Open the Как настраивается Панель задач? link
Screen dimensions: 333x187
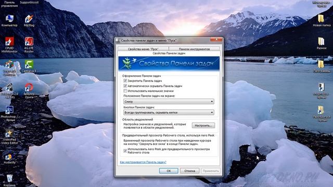(143, 162)
